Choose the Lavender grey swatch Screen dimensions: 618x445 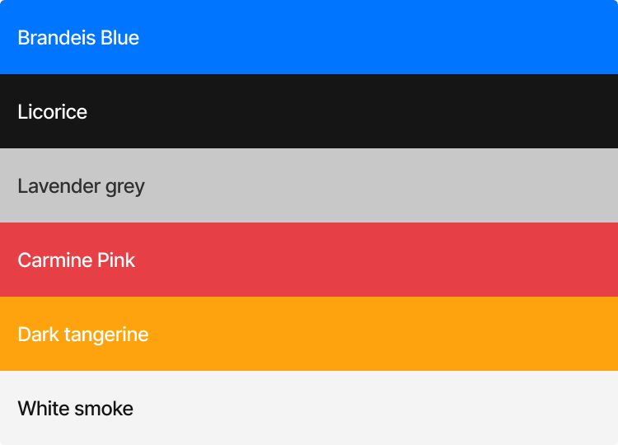pyautogui.click(x=309, y=185)
